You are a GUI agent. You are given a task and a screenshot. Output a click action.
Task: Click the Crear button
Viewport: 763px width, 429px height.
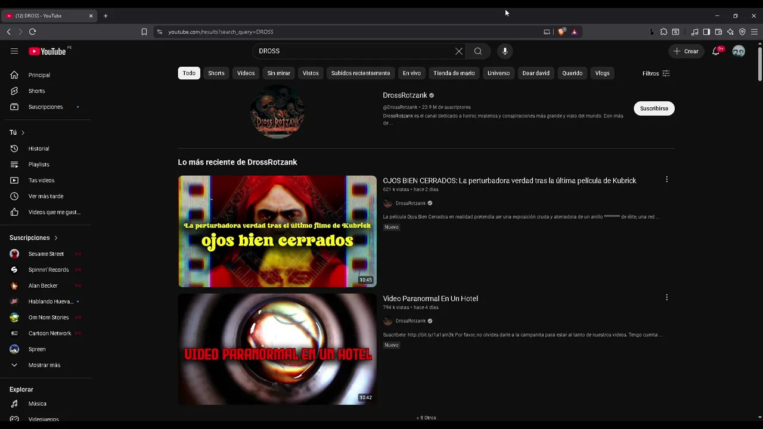(x=686, y=51)
